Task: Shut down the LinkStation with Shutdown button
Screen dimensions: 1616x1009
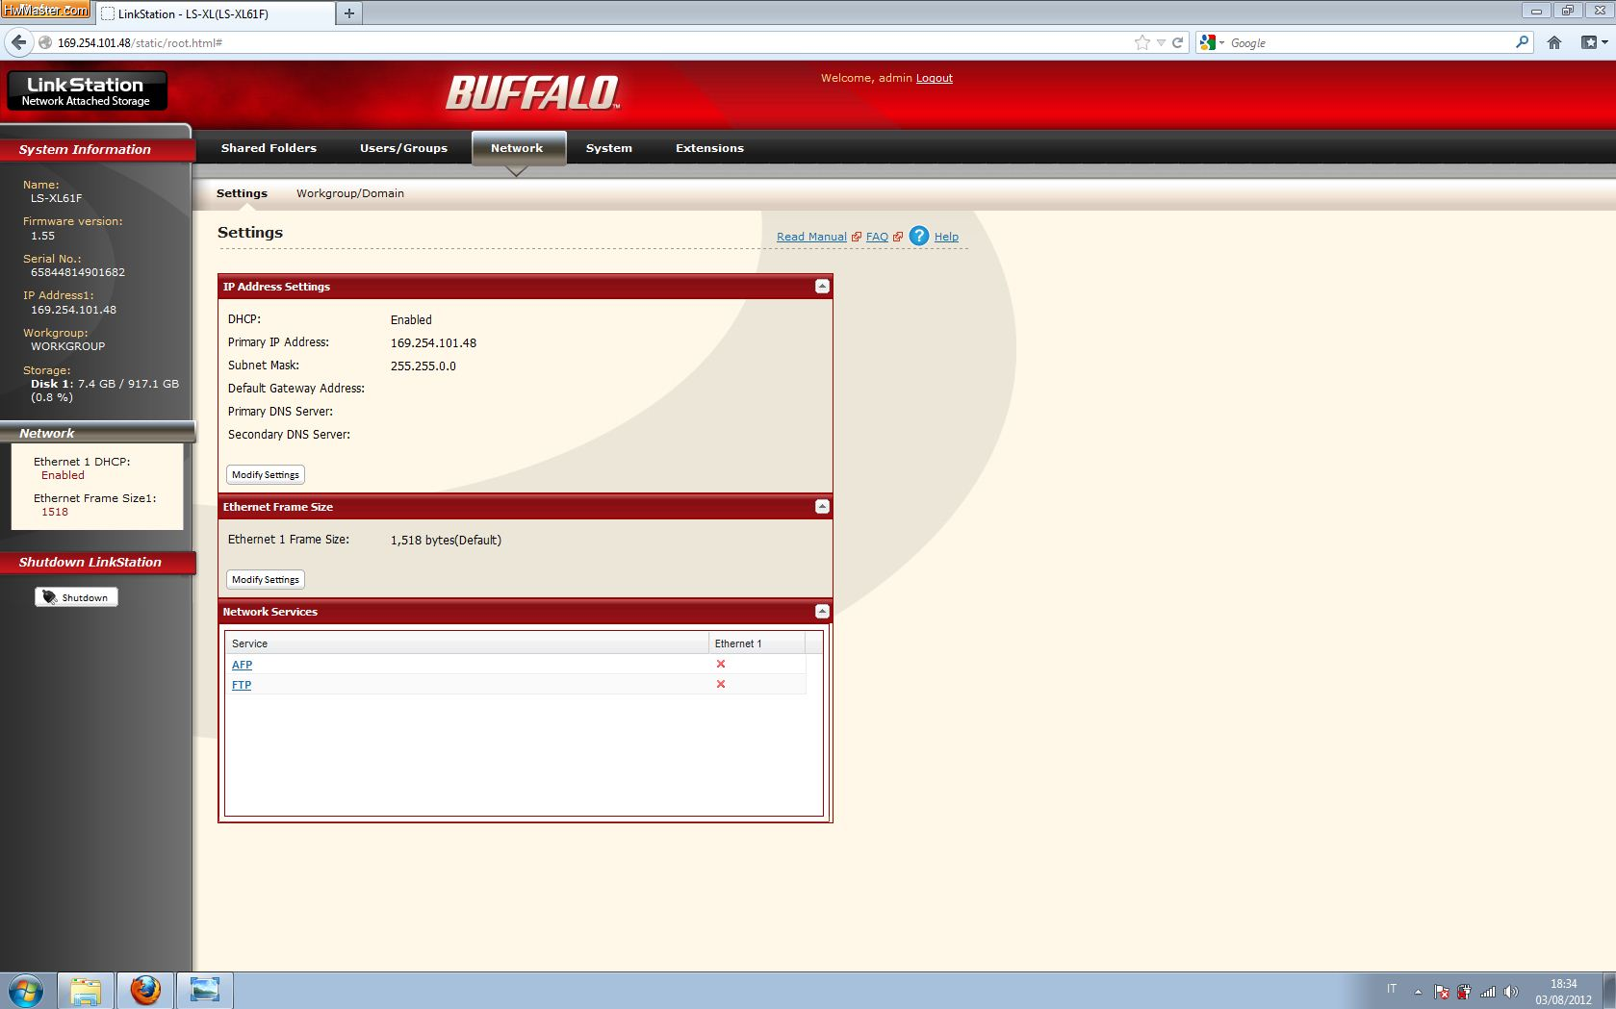Action: (x=77, y=597)
